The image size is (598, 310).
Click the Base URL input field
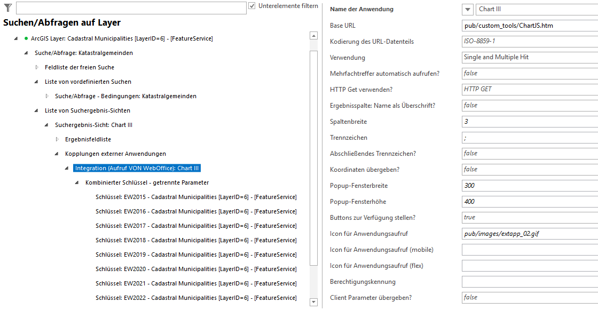[529, 25]
